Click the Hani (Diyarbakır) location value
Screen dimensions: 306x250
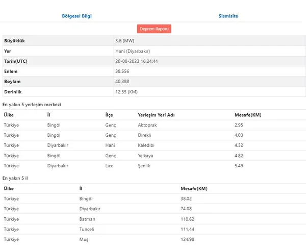[x=133, y=51]
